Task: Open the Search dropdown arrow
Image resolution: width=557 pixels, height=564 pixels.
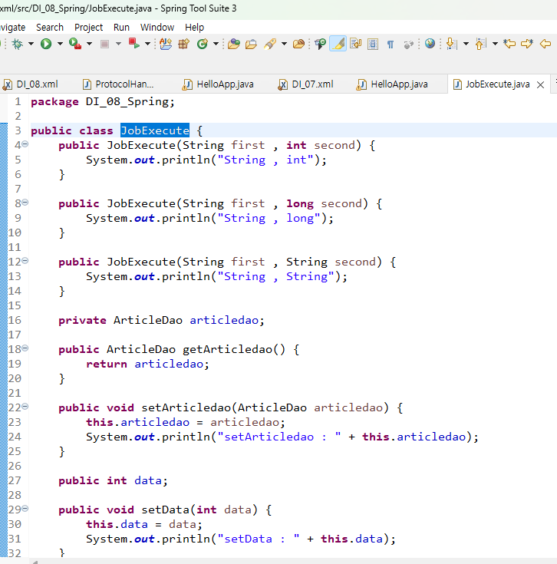Action: point(284,44)
